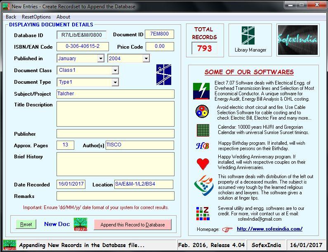Click the Elect 7.07 lightning bolt icon

click(201, 91)
